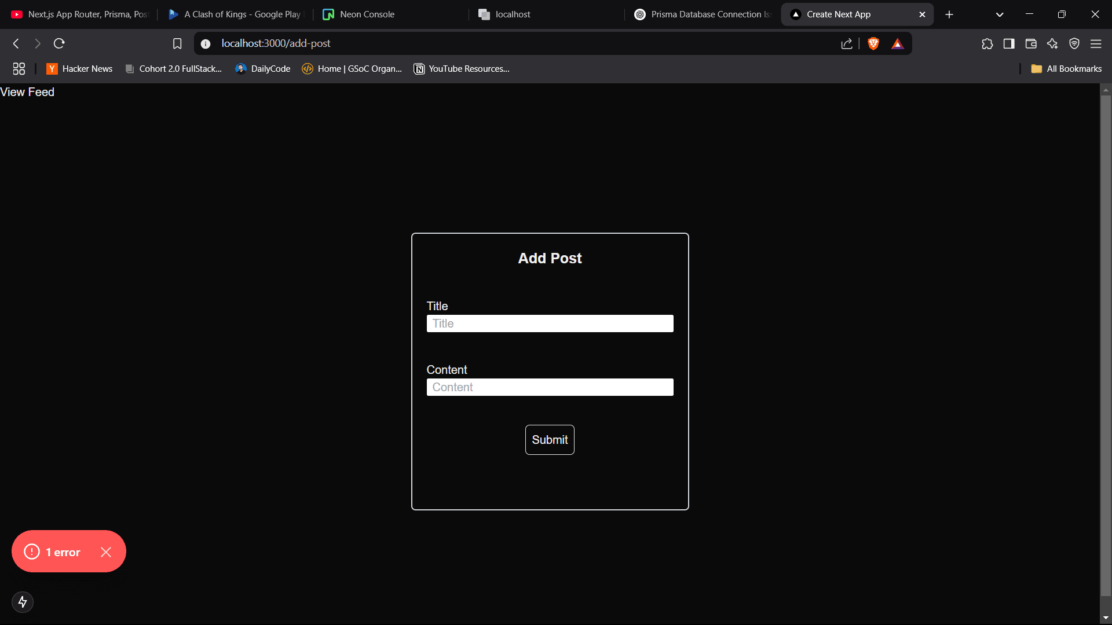Open the extensions puzzle icon
Image resolution: width=1112 pixels, height=625 pixels.
coord(987,43)
